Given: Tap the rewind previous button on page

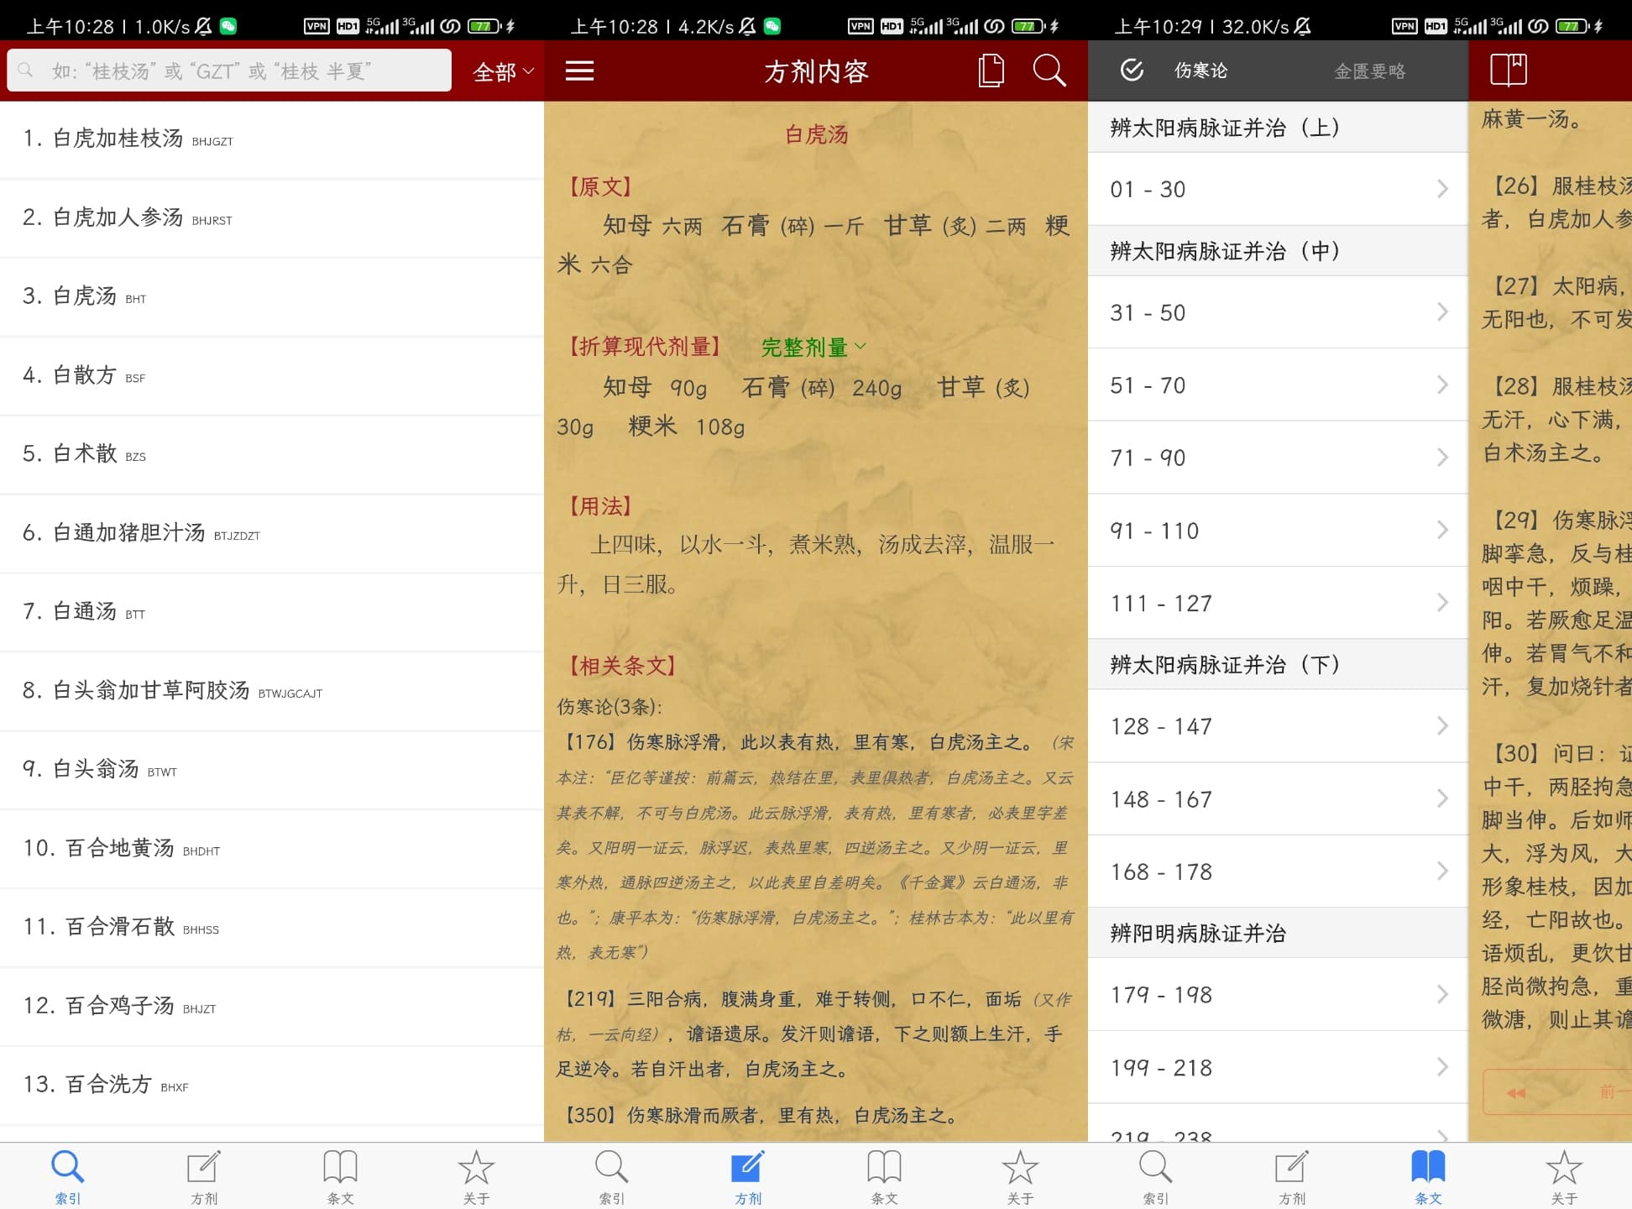Looking at the screenshot, I should click(x=1516, y=1092).
